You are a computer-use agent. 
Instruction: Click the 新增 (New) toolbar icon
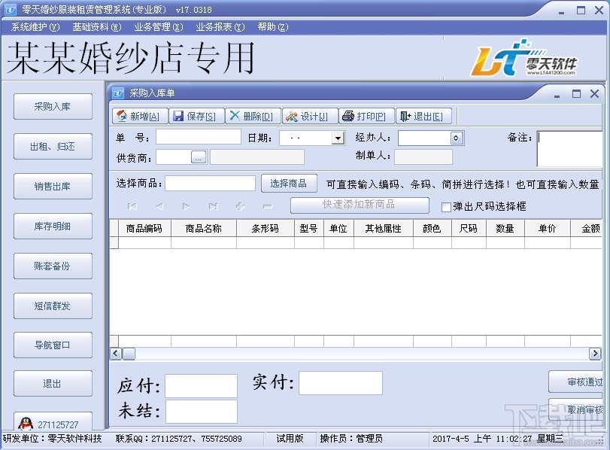click(x=122, y=115)
